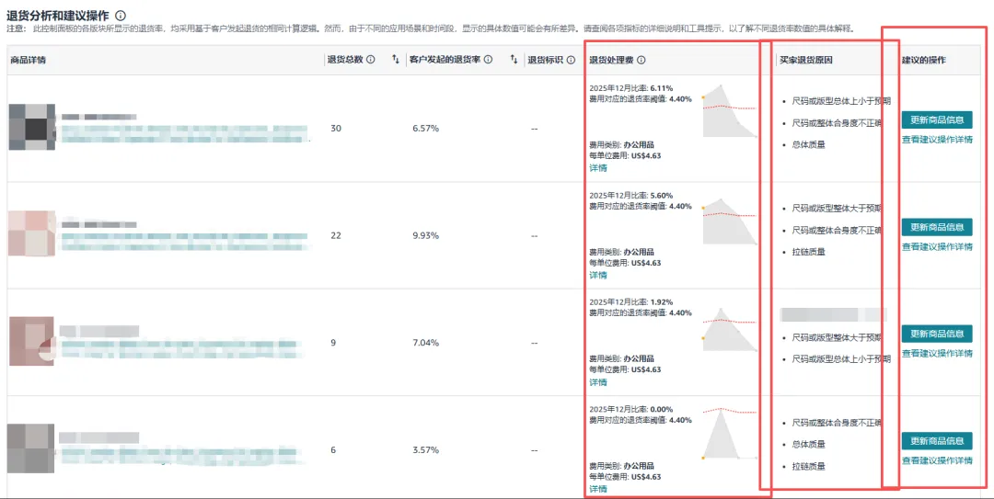Click blurred product title link in 22-returns row
994x499 pixels.
click(x=184, y=241)
